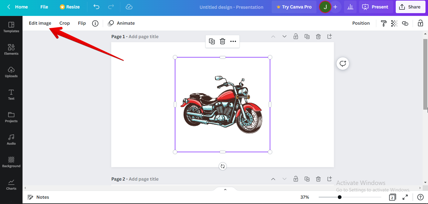This screenshot has height=204, width=428.
Task: Open the Text panel
Action: [11, 94]
